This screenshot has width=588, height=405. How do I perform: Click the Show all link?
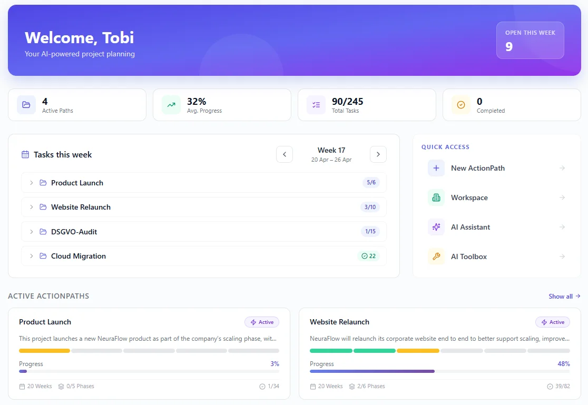point(564,297)
